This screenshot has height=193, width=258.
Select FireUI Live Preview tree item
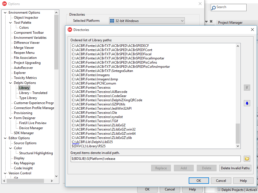33,123
